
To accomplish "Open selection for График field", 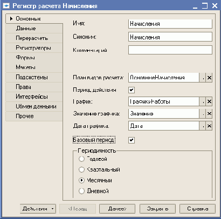I will pos(203,101).
